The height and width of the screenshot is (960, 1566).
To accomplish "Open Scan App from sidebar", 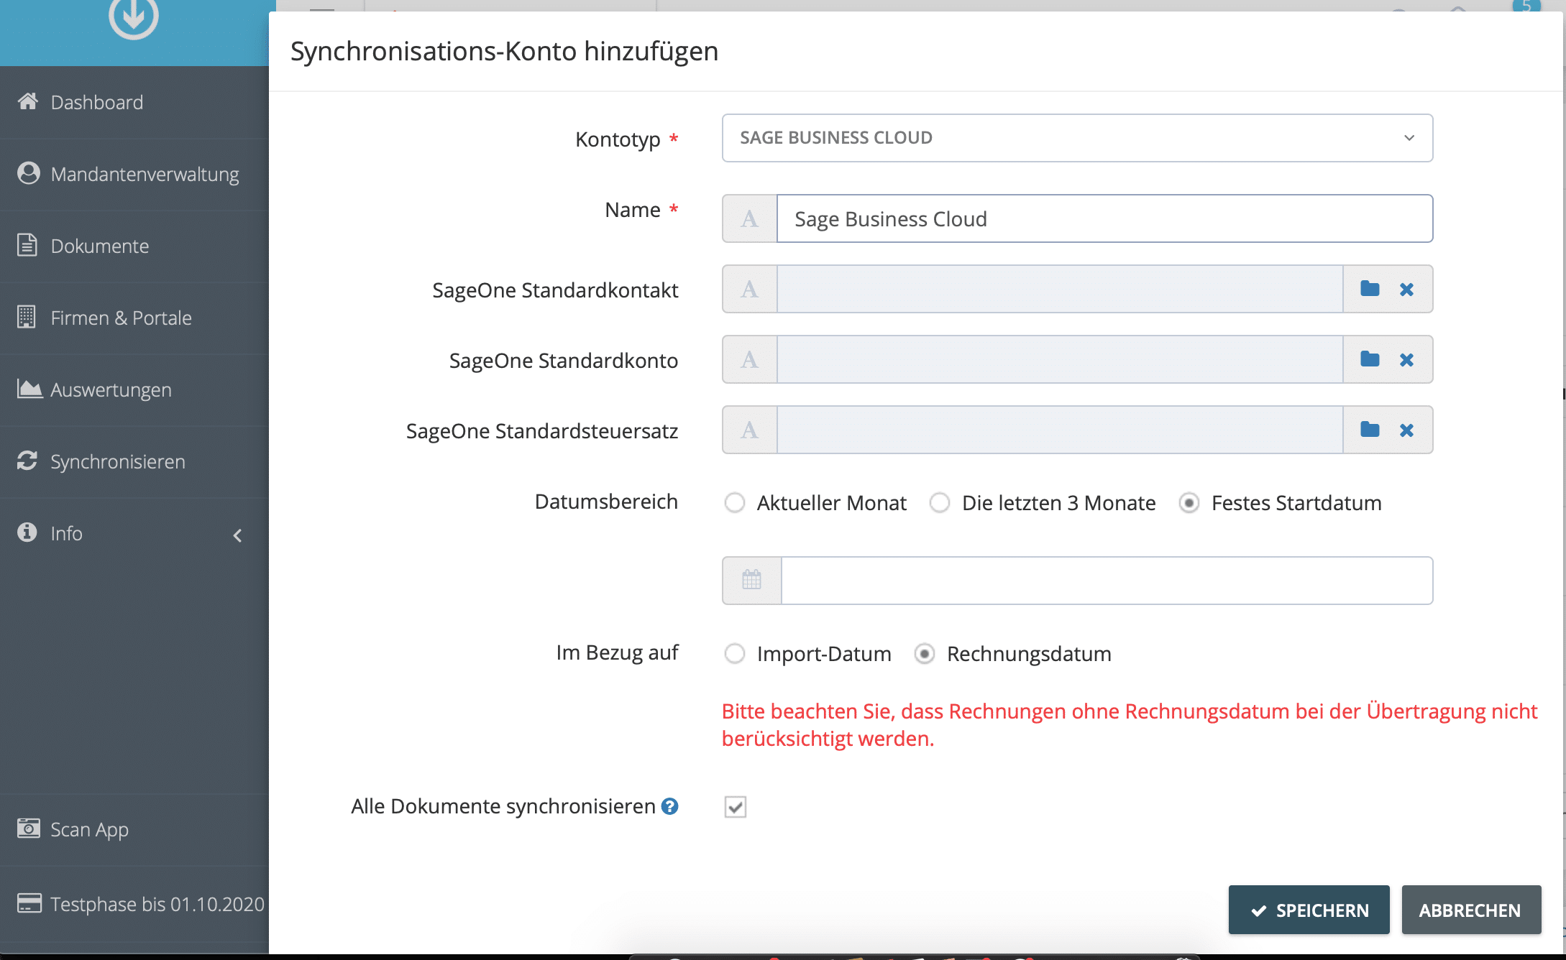I will click(x=134, y=829).
